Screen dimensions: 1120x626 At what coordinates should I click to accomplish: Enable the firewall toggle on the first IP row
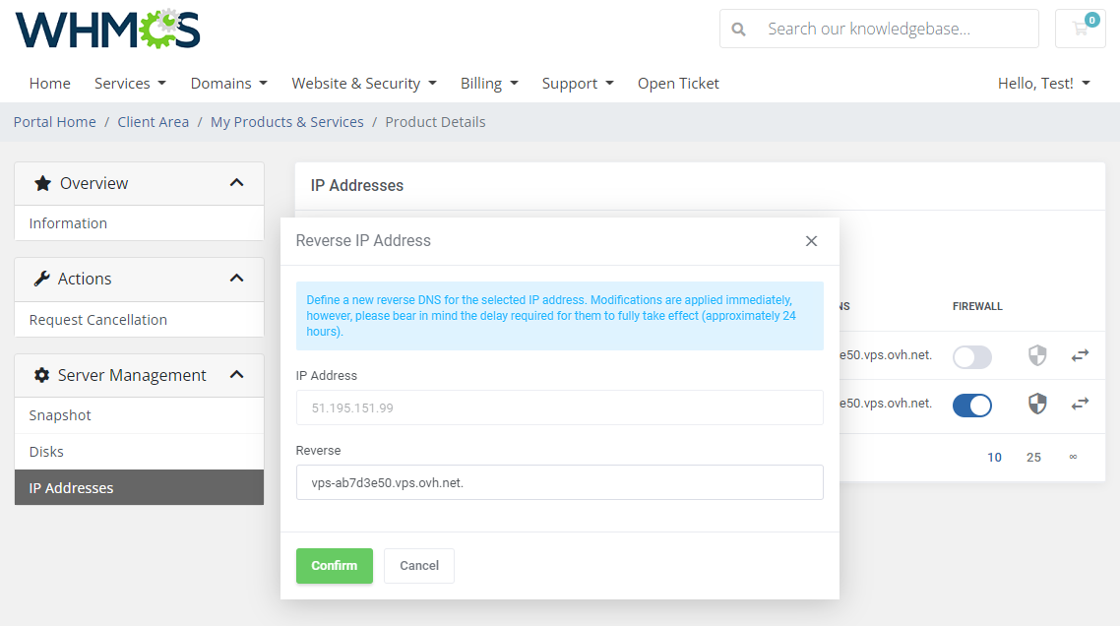[x=972, y=357]
